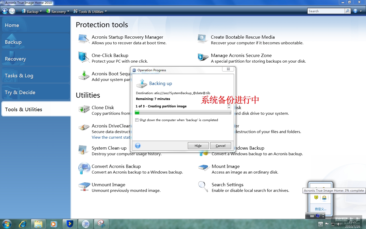Open Try & Decide in the sidebar
Viewport: 366px width, 229px height.
pos(36,92)
